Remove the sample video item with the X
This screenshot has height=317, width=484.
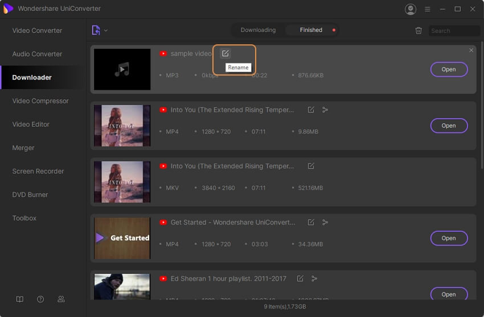pyautogui.click(x=471, y=51)
